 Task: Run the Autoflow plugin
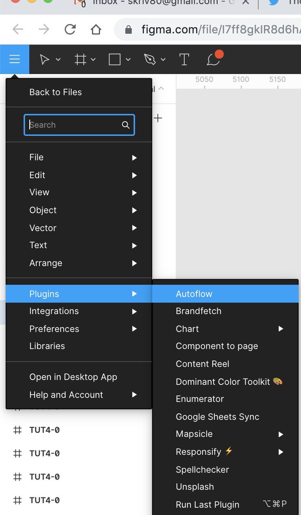pos(225,294)
